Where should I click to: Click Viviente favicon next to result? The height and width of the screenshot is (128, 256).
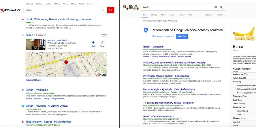(23, 106)
